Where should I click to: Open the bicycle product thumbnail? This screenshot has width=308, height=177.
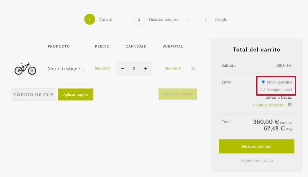pyautogui.click(x=25, y=68)
